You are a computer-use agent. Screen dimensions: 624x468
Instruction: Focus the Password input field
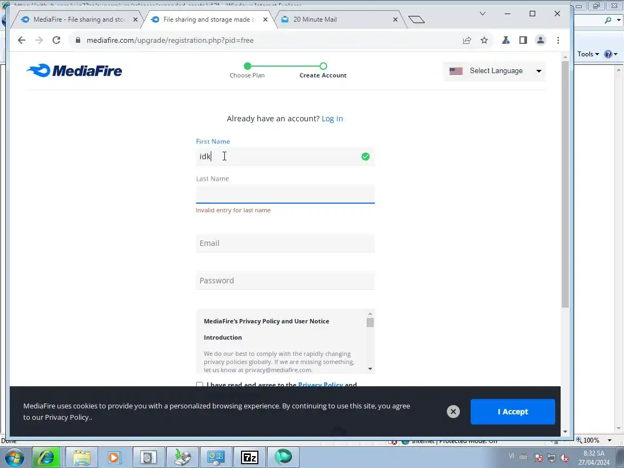point(285,281)
